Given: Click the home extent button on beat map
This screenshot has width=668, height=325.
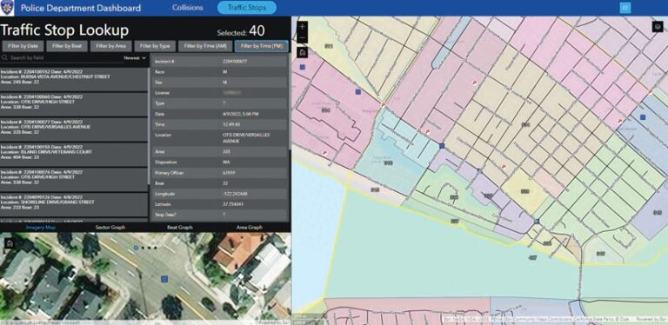Looking at the screenshot, I should point(302,53).
